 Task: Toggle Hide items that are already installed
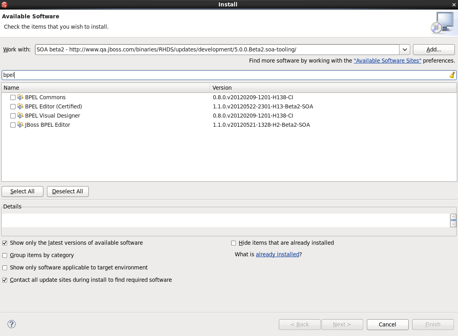(234, 243)
